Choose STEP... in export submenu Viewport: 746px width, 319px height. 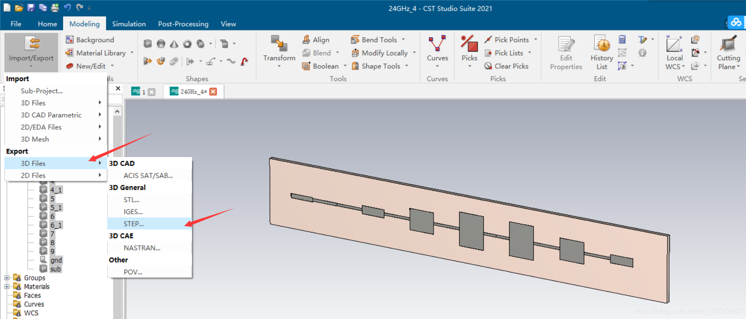point(150,224)
